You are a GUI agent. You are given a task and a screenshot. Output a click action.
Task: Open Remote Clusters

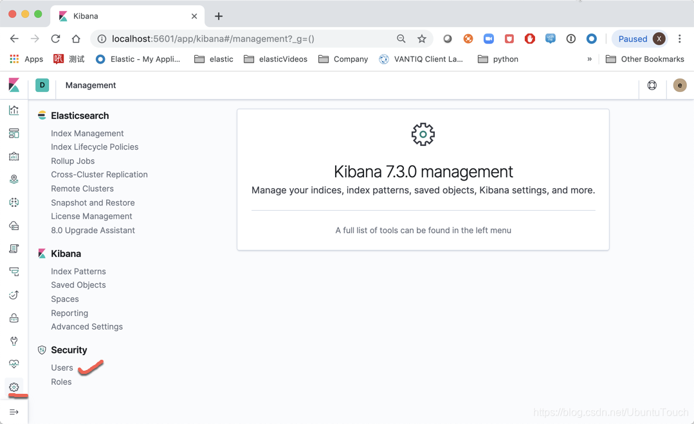point(82,188)
